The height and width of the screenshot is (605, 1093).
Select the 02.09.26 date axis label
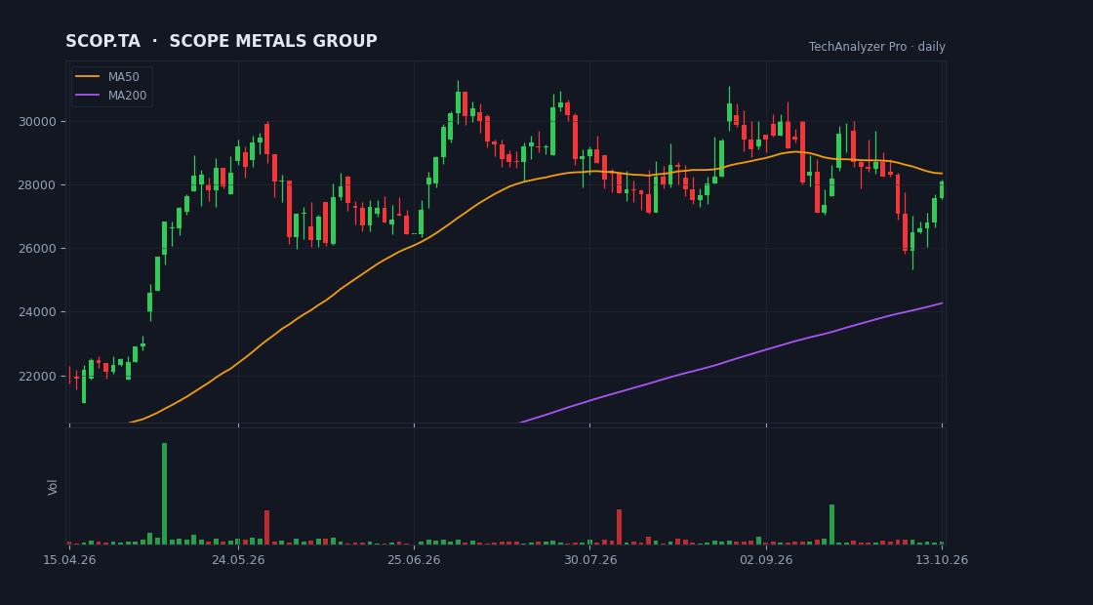(766, 560)
